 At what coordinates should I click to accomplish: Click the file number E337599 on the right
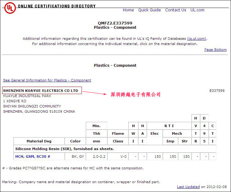click(217, 91)
